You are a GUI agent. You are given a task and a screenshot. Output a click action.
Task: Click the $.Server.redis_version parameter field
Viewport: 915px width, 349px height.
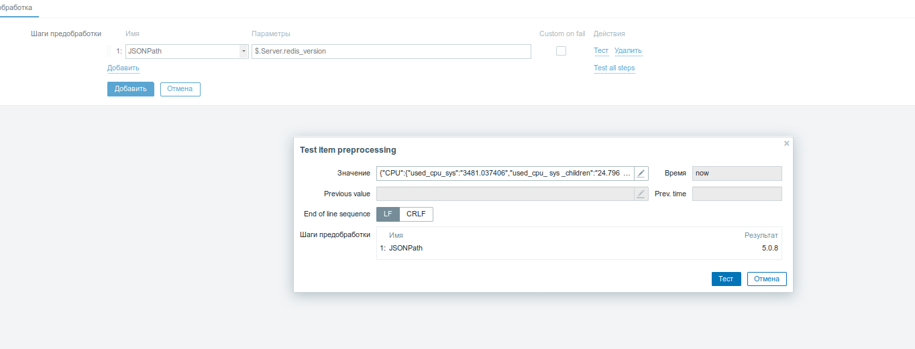[x=391, y=52]
